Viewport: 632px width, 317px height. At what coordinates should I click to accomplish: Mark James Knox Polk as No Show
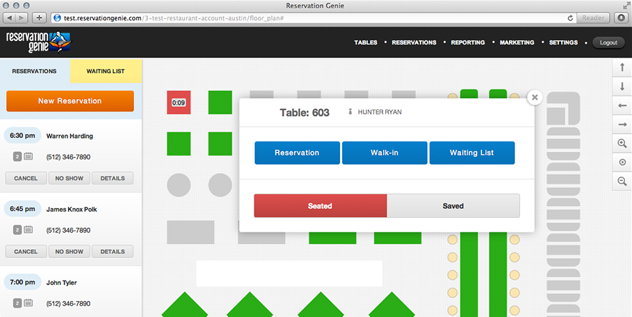69,251
